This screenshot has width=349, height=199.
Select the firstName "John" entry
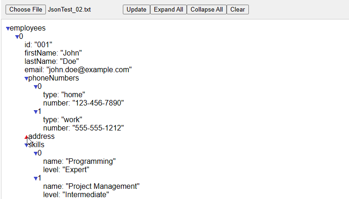coord(53,53)
